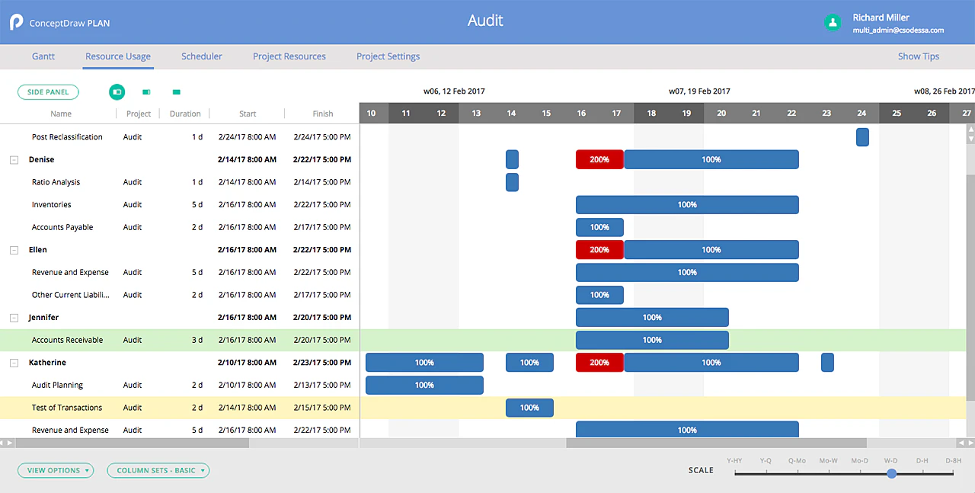The height and width of the screenshot is (493, 975).
Task: Select the split view layout icon
Action: coord(146,91)
